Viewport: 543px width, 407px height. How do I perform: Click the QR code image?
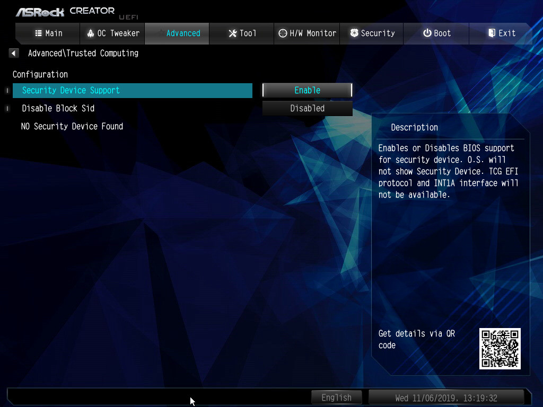pos(500,348)
